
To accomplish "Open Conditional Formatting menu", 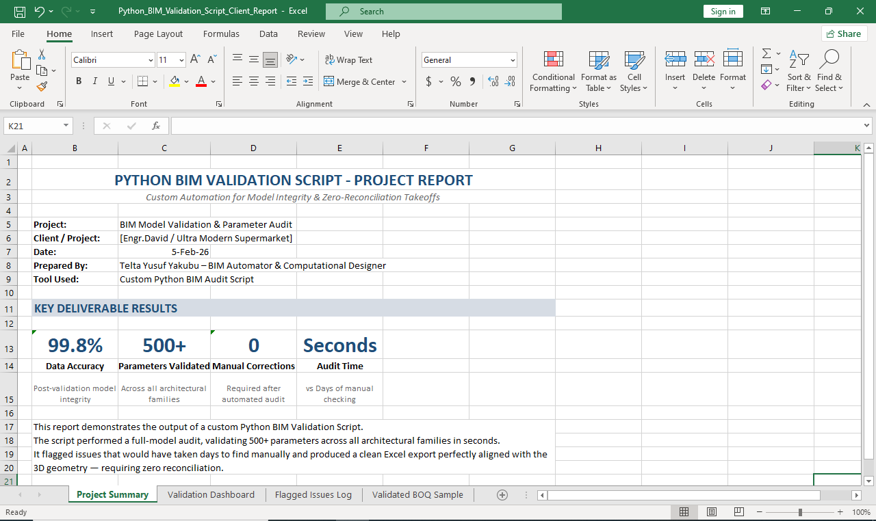I will [554, 71].
